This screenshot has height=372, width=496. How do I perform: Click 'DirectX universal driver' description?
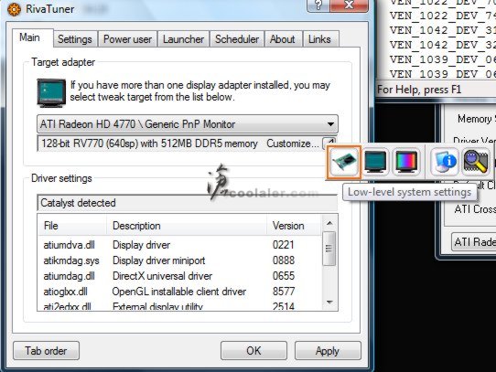coord(162,276)
